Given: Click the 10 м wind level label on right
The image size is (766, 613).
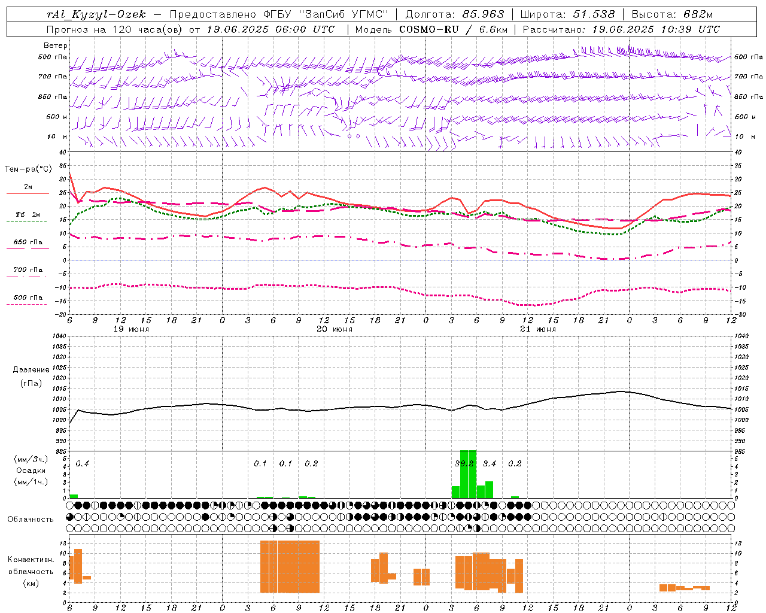Looking at the screenshot, I should (x=744, y=136).
